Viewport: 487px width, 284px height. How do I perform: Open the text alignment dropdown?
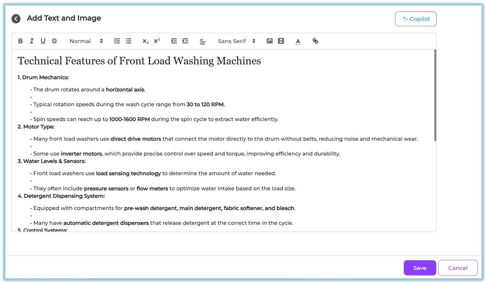(202, 42)
